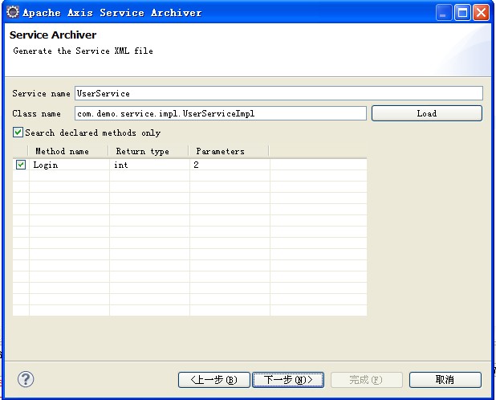Click the Apache Axis gear title icon

click(13, 12)
